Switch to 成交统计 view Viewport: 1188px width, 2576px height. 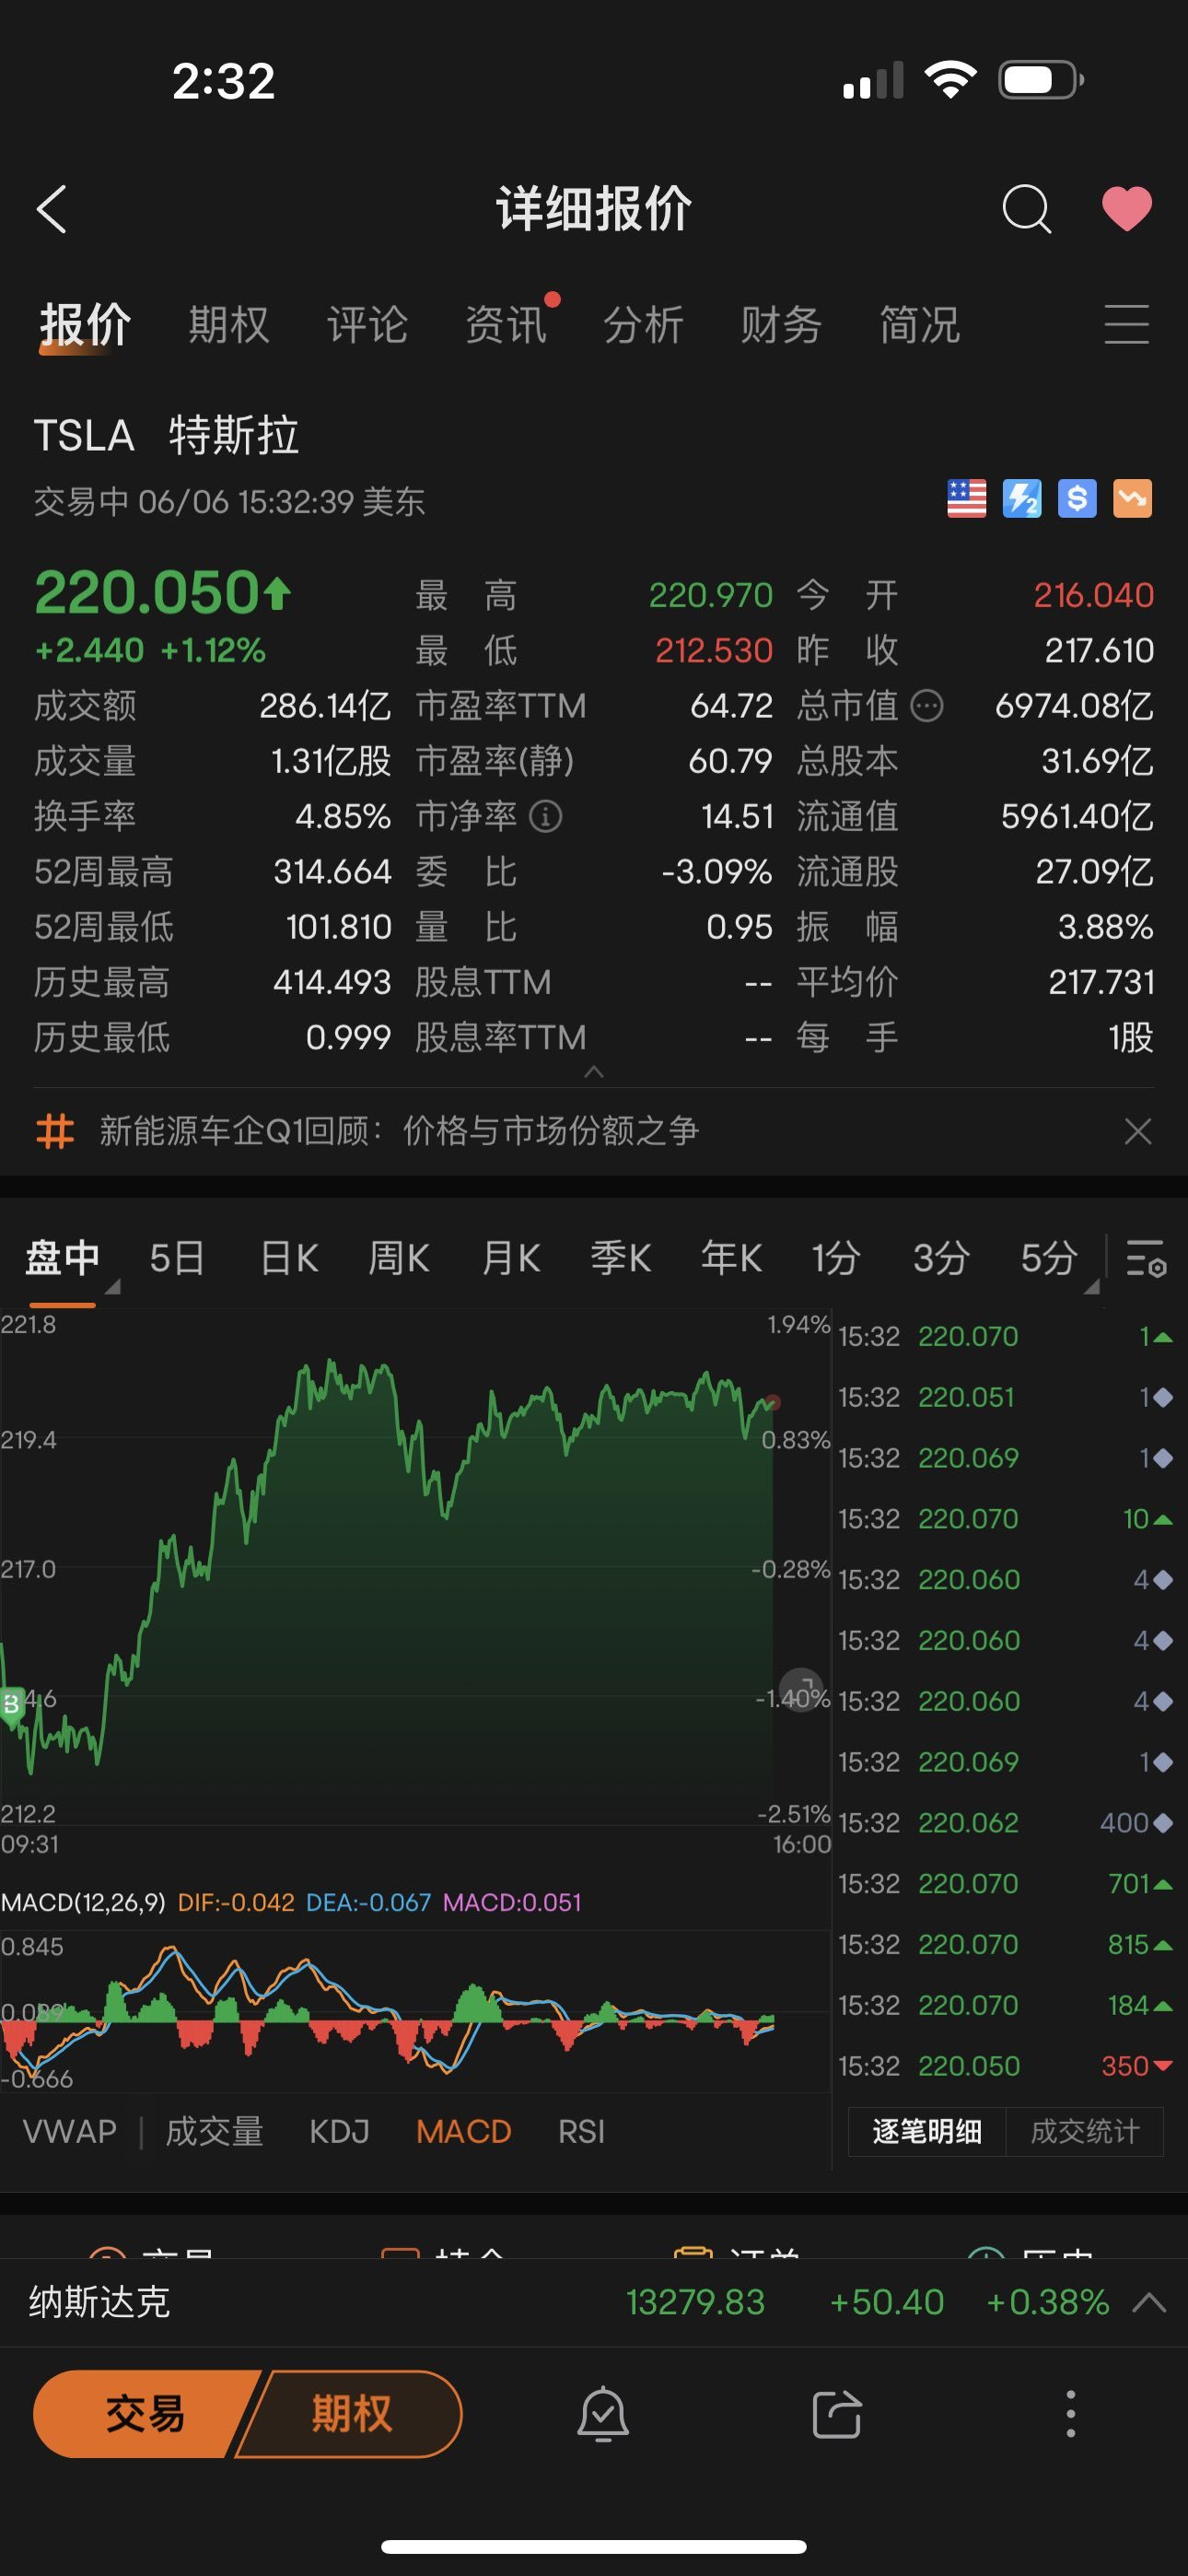1085,2132
